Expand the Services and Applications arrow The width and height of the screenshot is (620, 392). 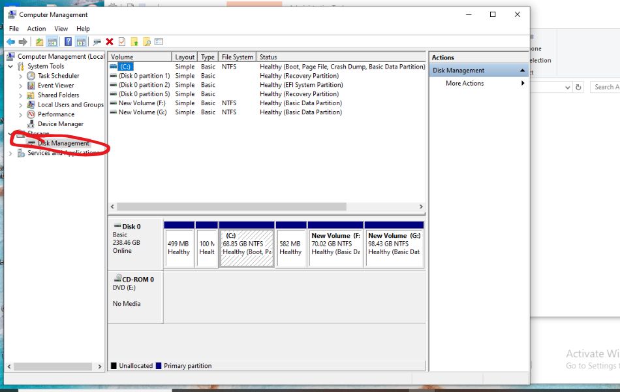[10, 153]
